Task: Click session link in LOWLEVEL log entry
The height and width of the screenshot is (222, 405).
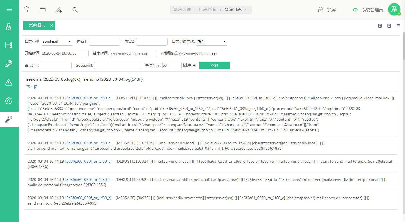Action: (88, 98)
